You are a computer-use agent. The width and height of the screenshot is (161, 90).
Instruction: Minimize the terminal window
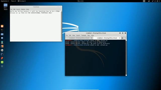coord(120,33)
